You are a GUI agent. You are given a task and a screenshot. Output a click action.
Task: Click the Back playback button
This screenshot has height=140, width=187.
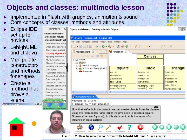click(x=155, y=127)
